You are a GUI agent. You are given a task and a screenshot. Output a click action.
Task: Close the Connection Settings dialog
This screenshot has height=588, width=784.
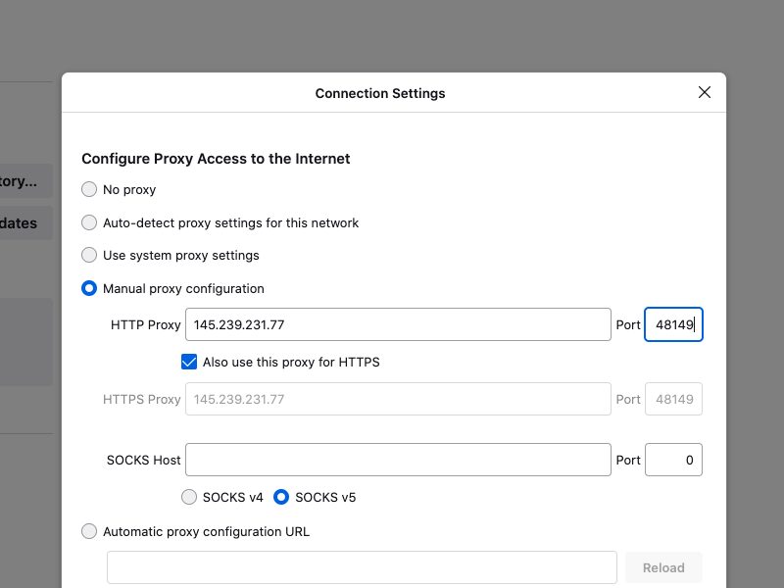[x=704, y=92]
